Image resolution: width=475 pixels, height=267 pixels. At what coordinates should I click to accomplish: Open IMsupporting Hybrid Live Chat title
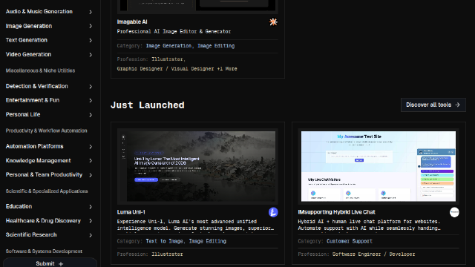[336, 212]
